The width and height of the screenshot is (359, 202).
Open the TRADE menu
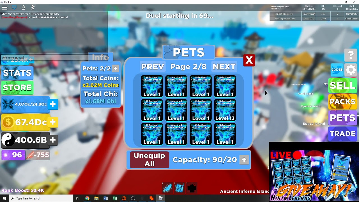point(343,134)
